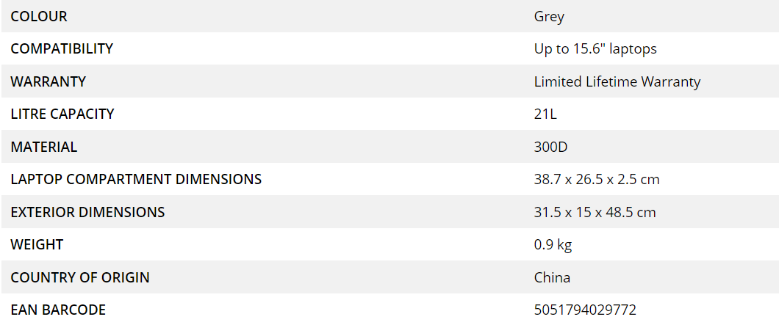Select the Grey colour value
This screenshot has width=779, height=325.
549,16
